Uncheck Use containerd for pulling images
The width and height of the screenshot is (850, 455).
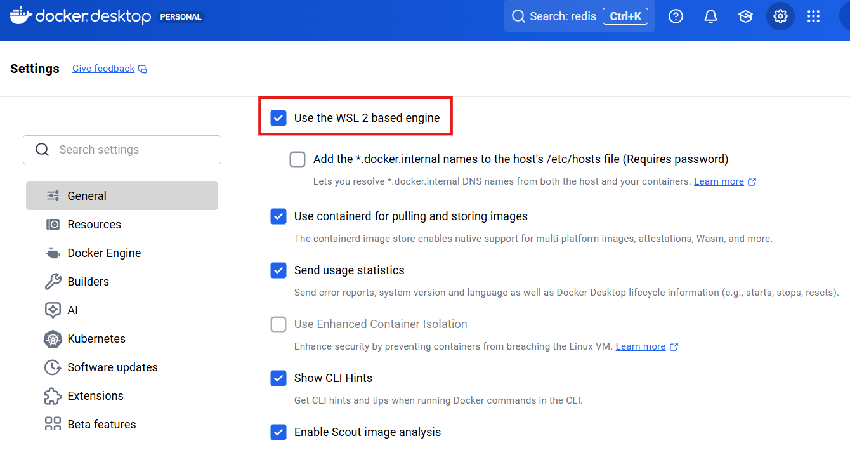pyautogui.click(x=278, y=216)
